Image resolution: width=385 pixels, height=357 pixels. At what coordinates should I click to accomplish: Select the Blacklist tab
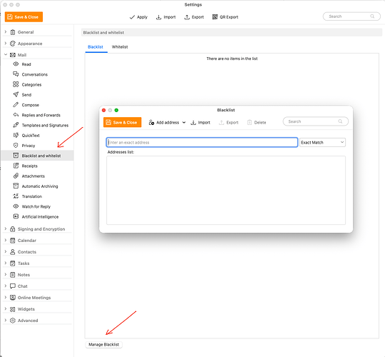click(96, 46)
